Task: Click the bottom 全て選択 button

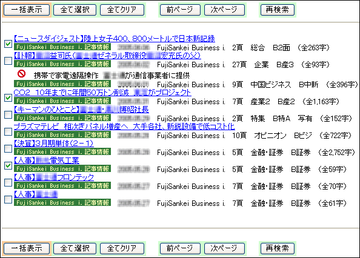Action: [75, 248]
